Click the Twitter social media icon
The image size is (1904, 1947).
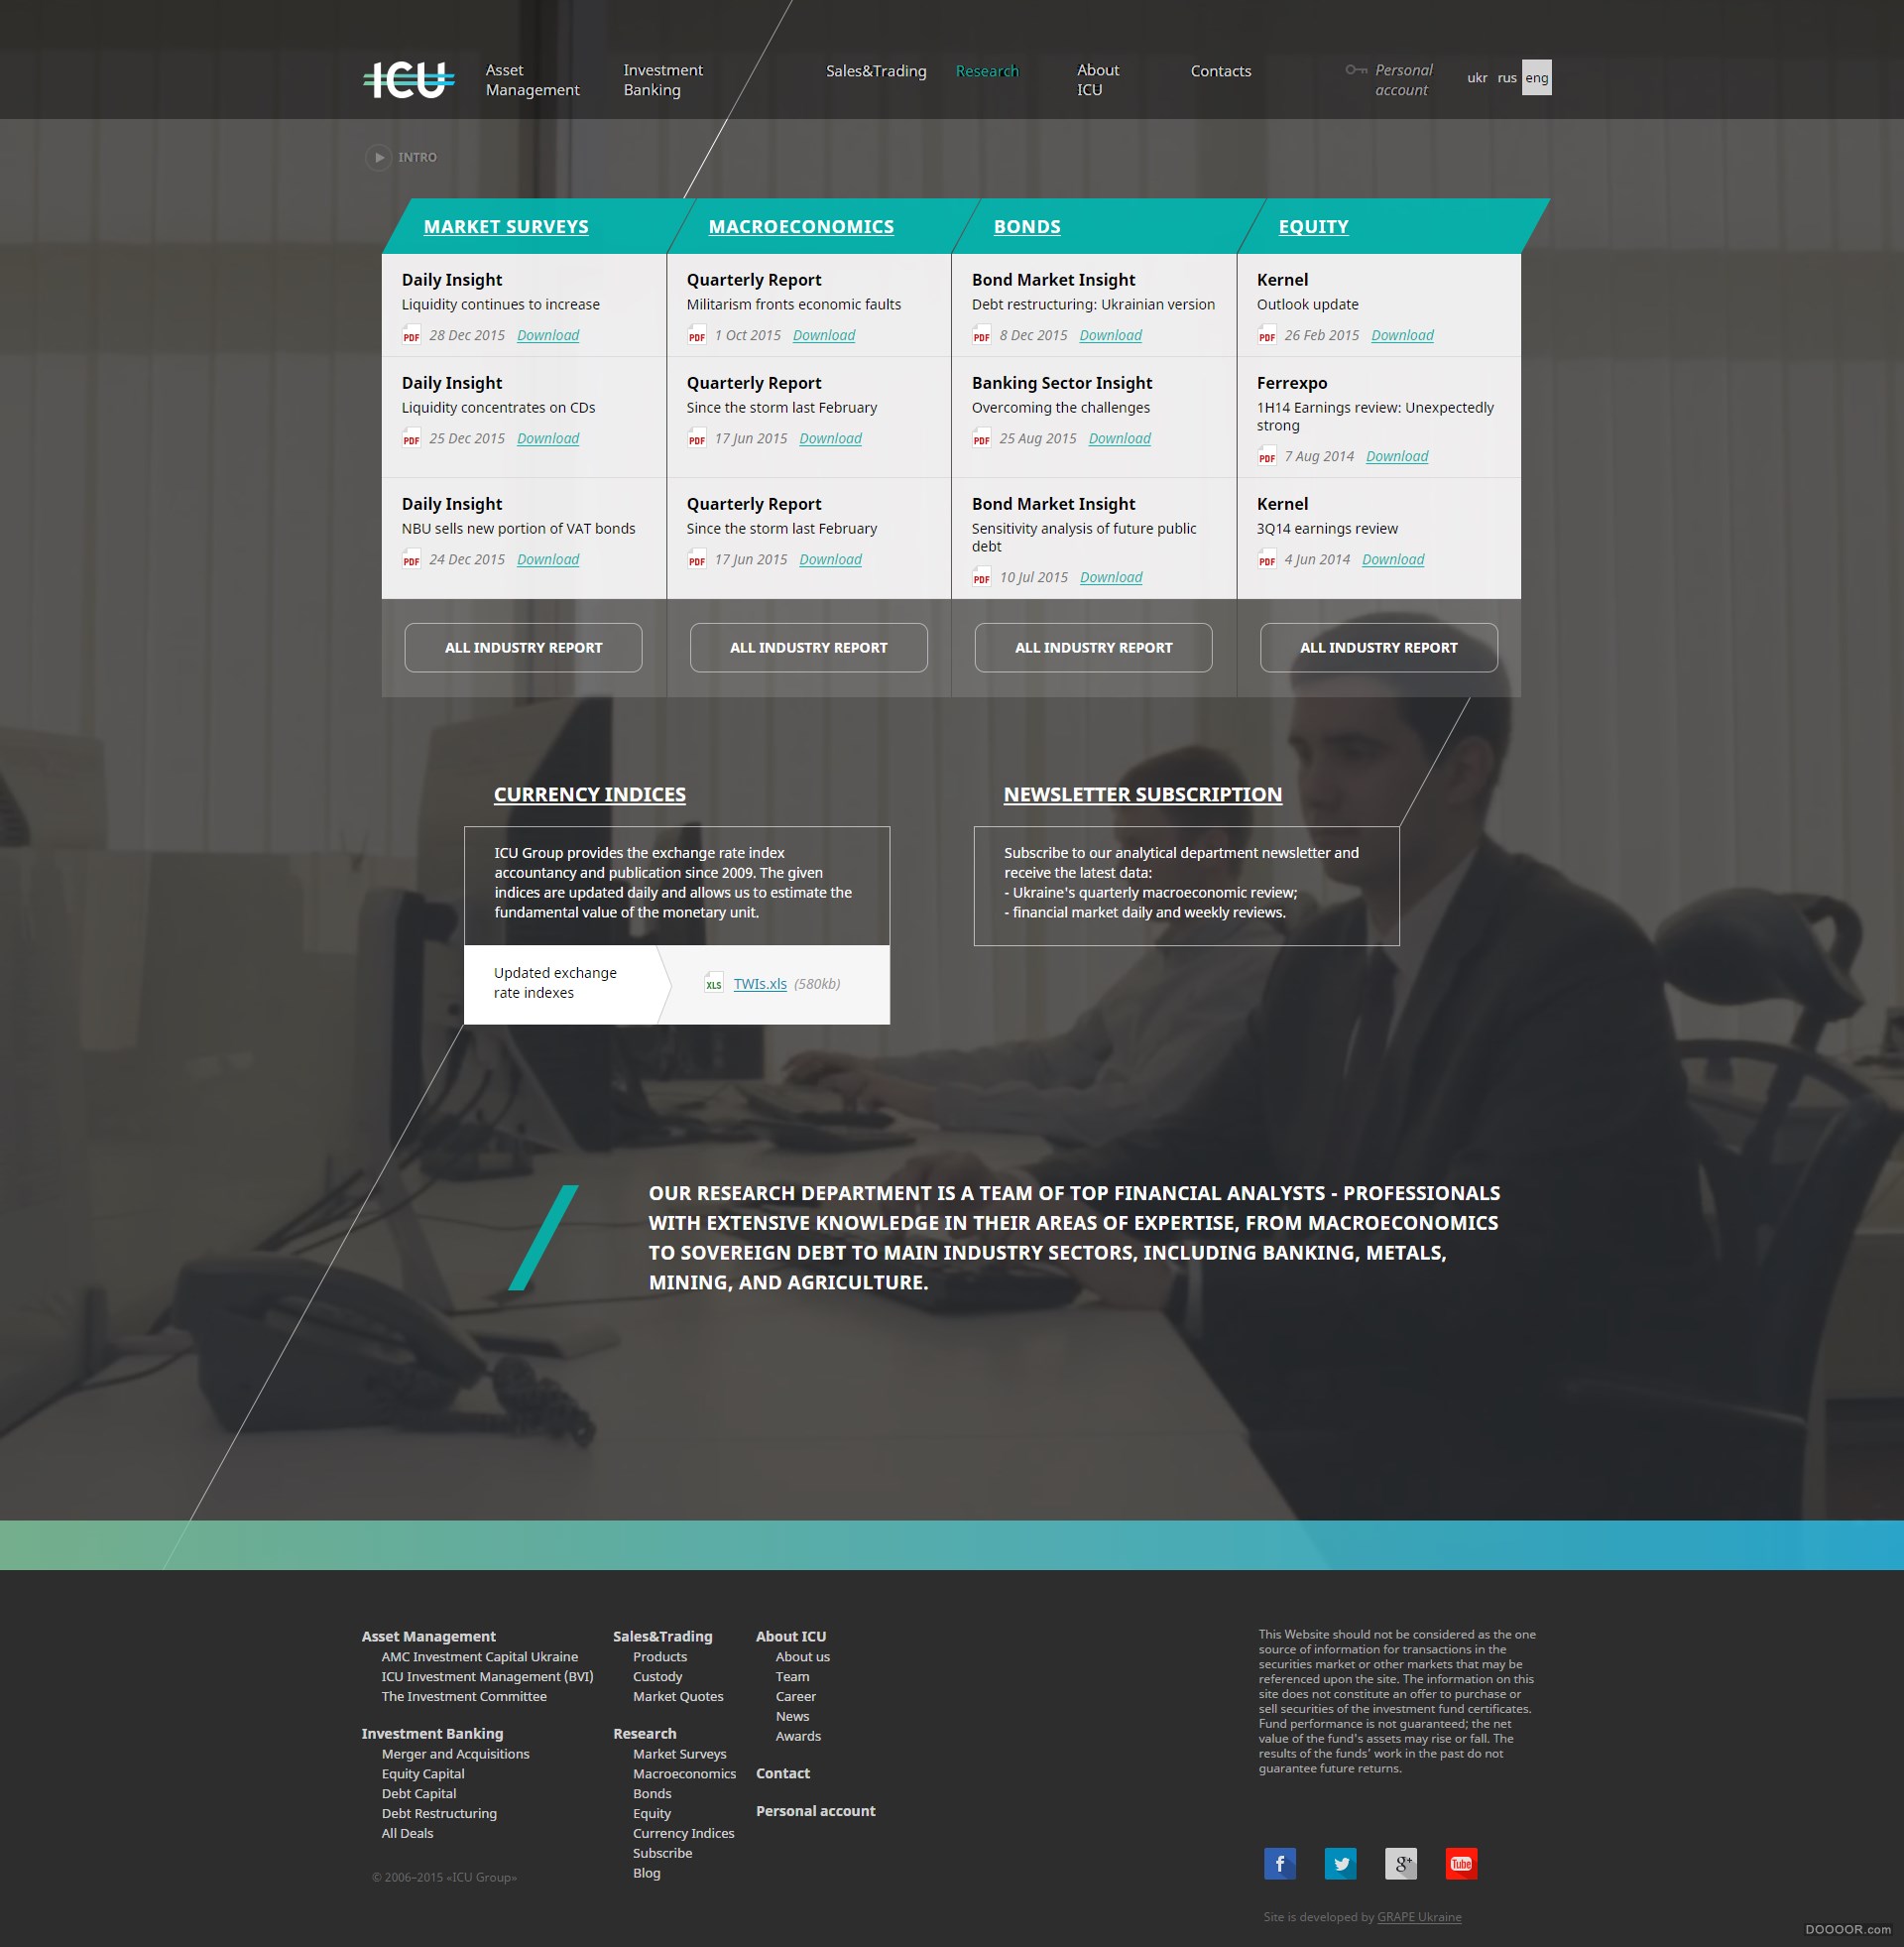coord(1339,1862)
